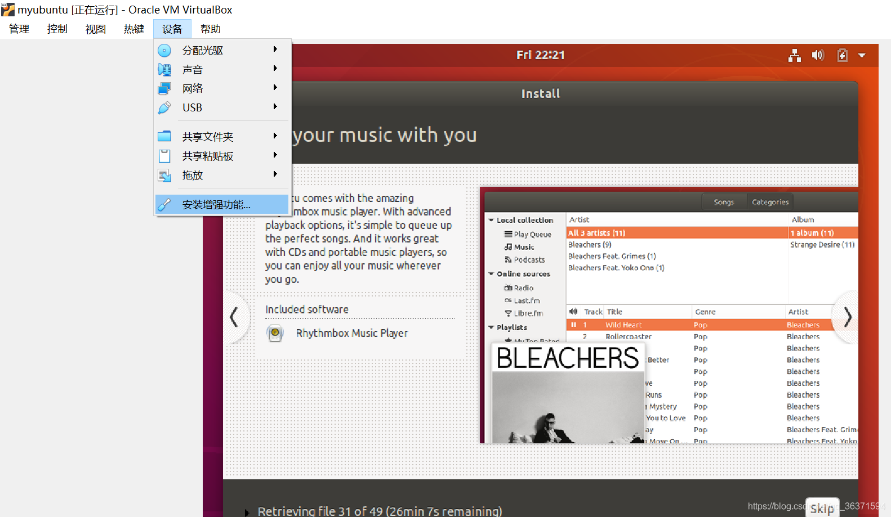Click the 共享文件夹 label
Viewport: 891px width, 517px height.
(208, 137)
